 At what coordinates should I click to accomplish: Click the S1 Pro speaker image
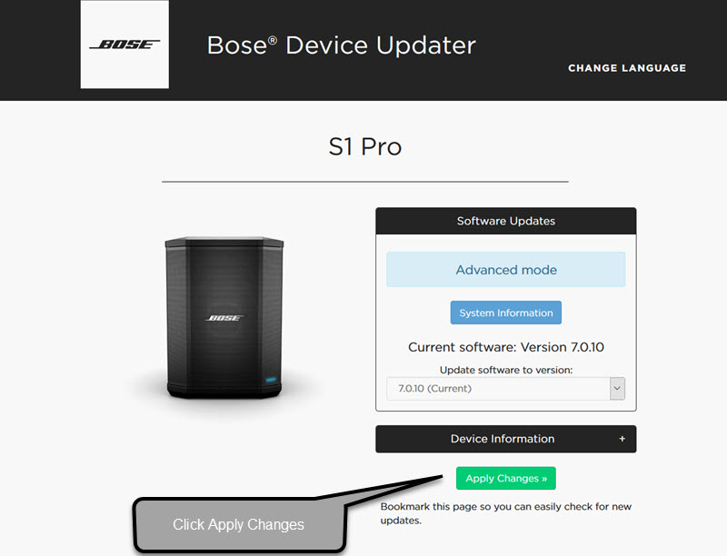224,318
